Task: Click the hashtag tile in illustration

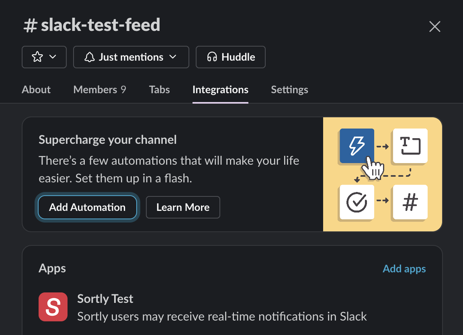Action: 410,202
